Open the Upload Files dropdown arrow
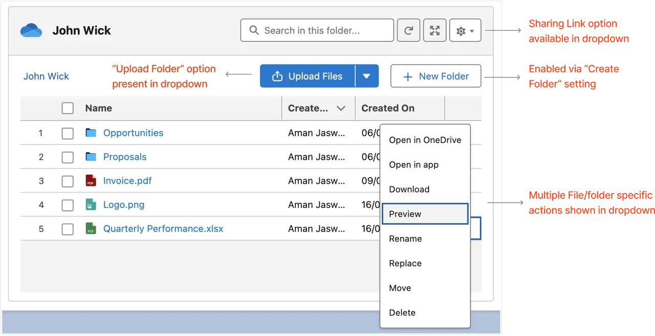 367,76
